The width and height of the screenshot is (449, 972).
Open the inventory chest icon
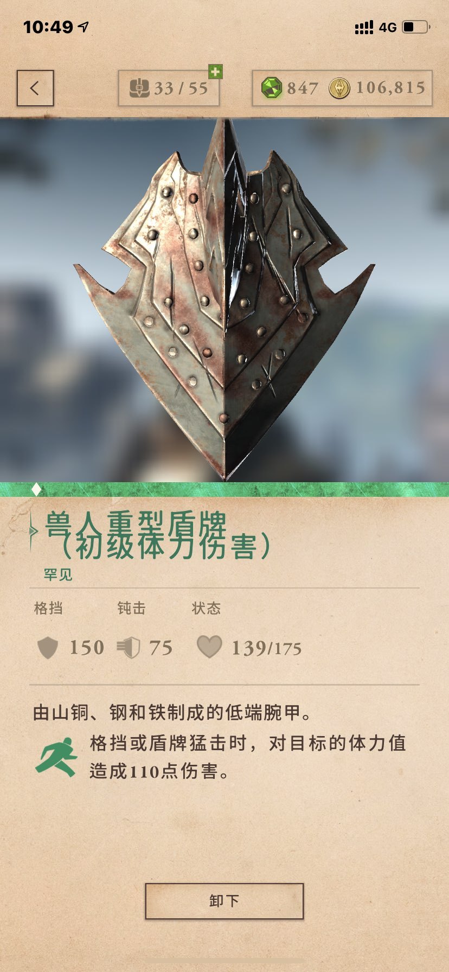[139, 88]
